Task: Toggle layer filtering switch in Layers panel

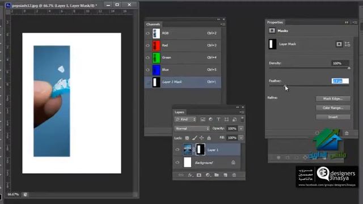Action: pos(242,119)
